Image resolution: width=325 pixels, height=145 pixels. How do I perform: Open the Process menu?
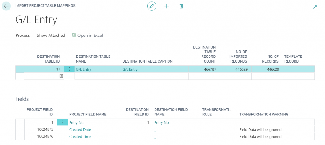[23, 35]
